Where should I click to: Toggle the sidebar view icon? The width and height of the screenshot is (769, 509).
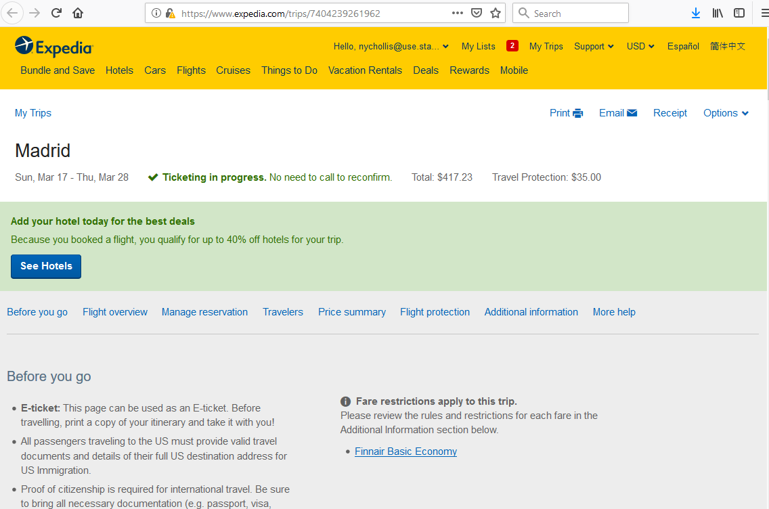pos(739,13)
